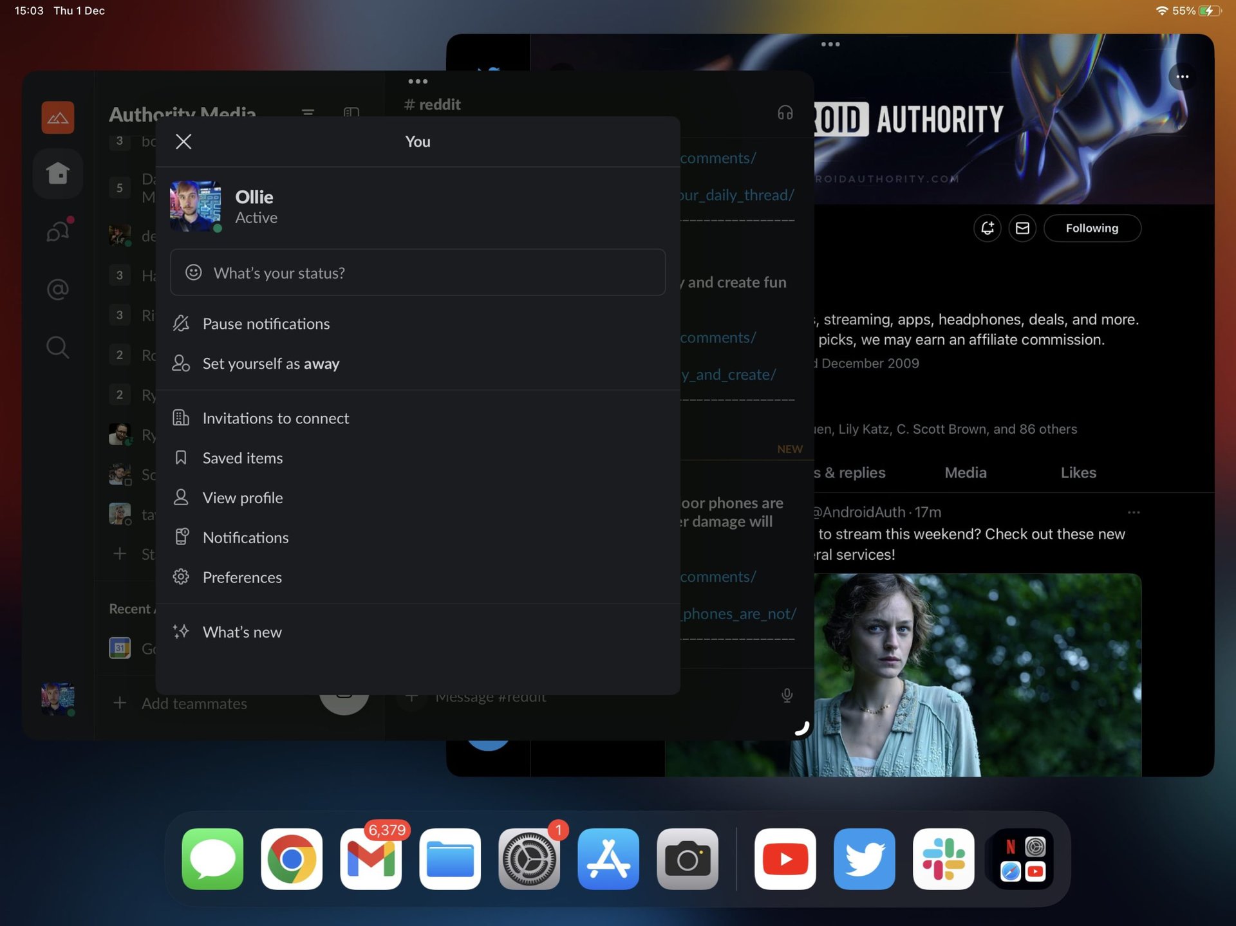This screenshot has height=926, width=1236.
Task: Open Slack Home sidebar icon
Action: (x=58, y=173)
